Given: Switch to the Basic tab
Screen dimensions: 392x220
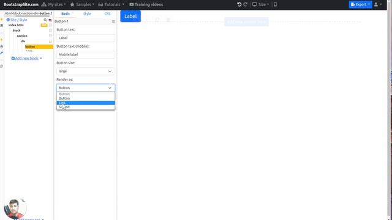Looking at the screenshot, I should [x=66, y=13].
